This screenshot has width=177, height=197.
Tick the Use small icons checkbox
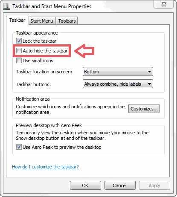19,61
